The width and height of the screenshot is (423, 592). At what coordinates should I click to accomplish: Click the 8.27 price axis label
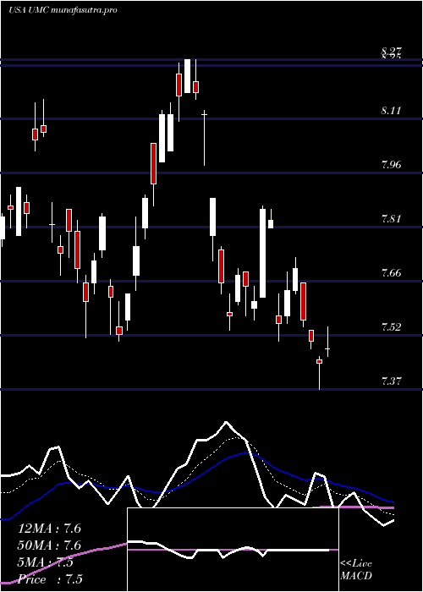(391, 52)
